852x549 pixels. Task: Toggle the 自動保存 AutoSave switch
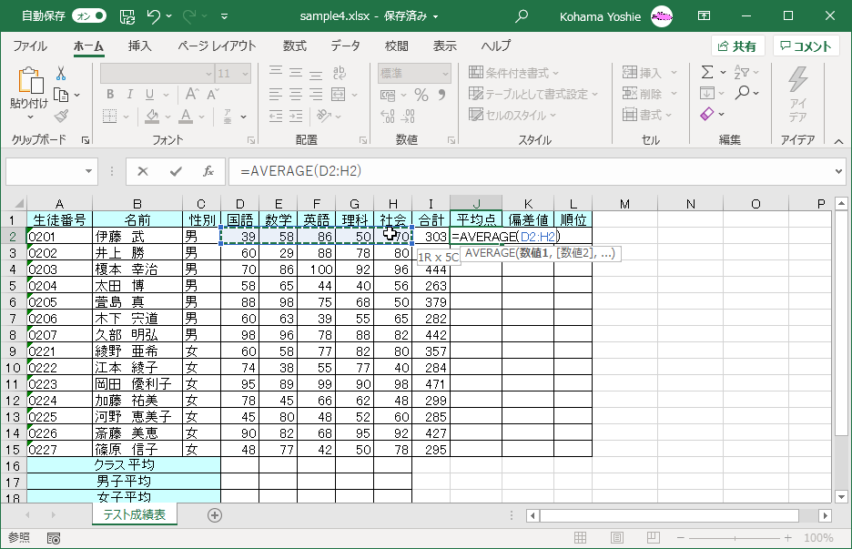point(88,15)
